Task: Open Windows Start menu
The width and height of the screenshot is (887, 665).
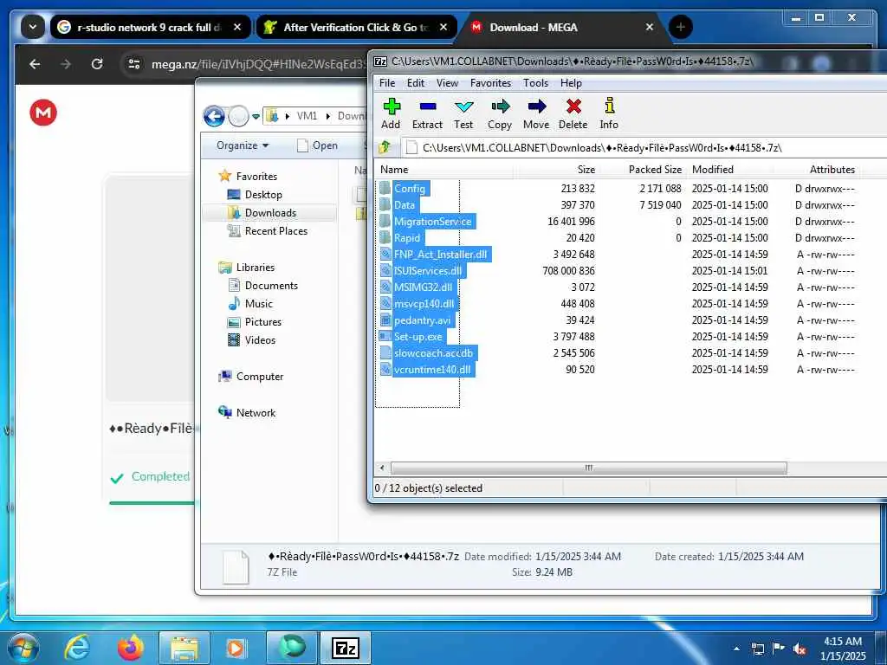Action: tap(23, 648)
